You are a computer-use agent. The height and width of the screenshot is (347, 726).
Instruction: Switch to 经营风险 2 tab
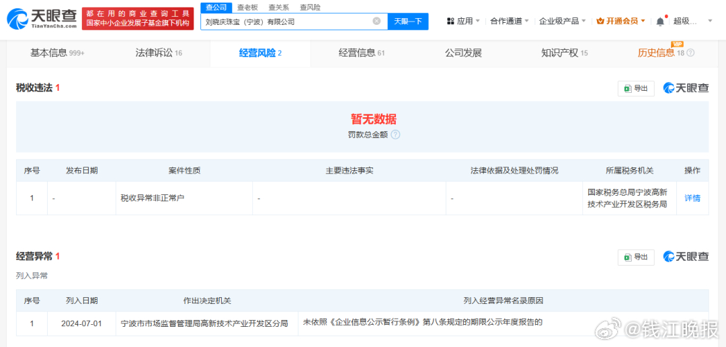coord(260,53)
